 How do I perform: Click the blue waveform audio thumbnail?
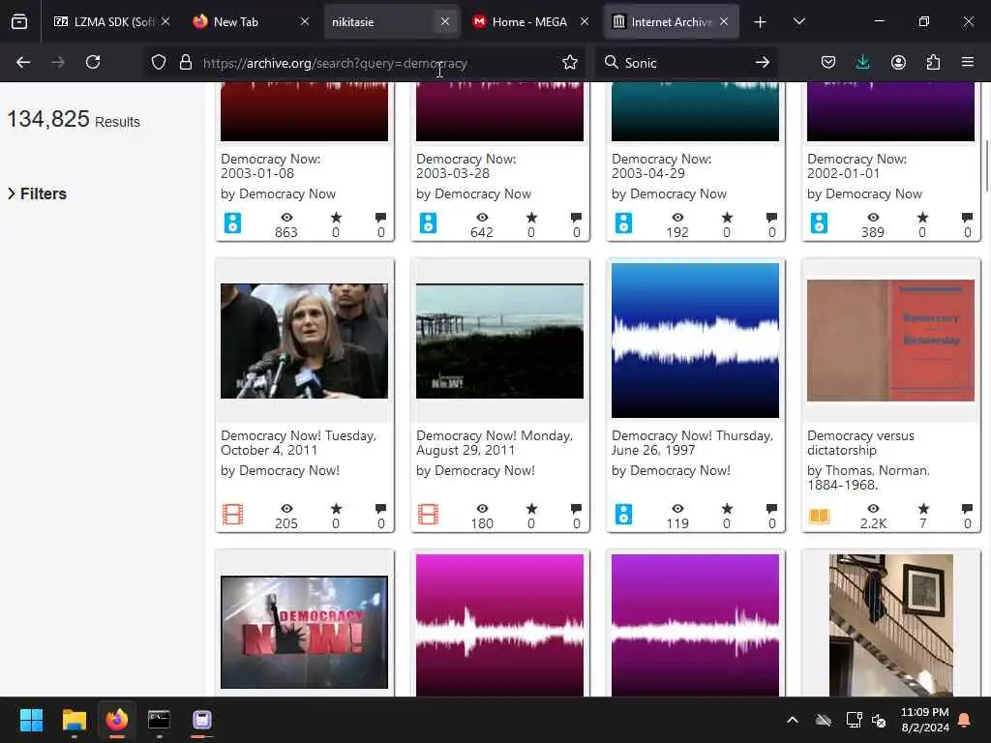pyautogui.click(x=695, y=341)
